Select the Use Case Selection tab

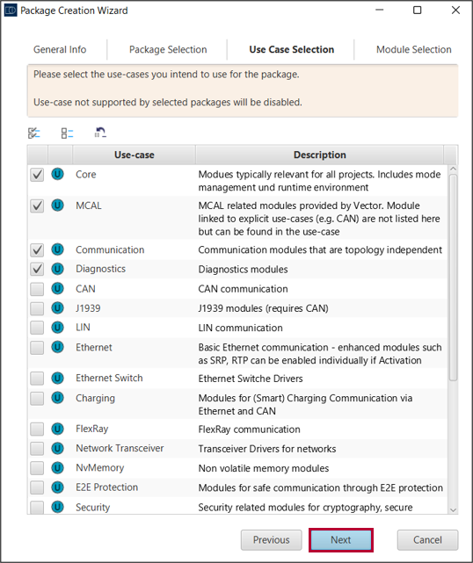[x=292, y=49]
